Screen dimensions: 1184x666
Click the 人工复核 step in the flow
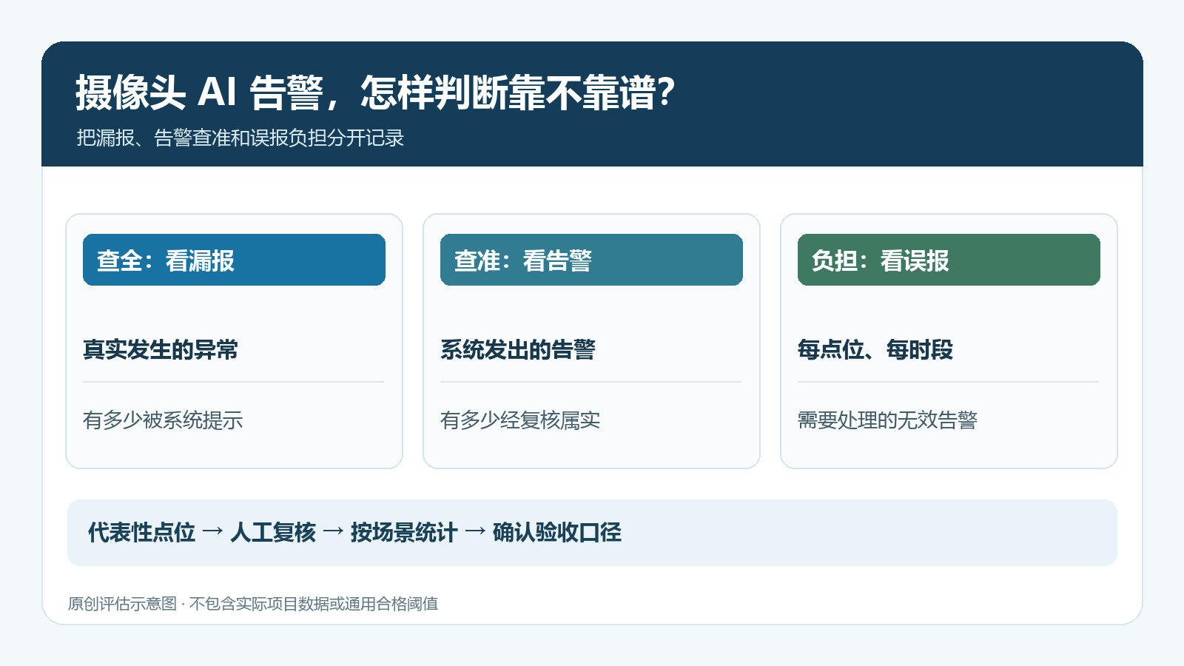click(x=273, y=532)
